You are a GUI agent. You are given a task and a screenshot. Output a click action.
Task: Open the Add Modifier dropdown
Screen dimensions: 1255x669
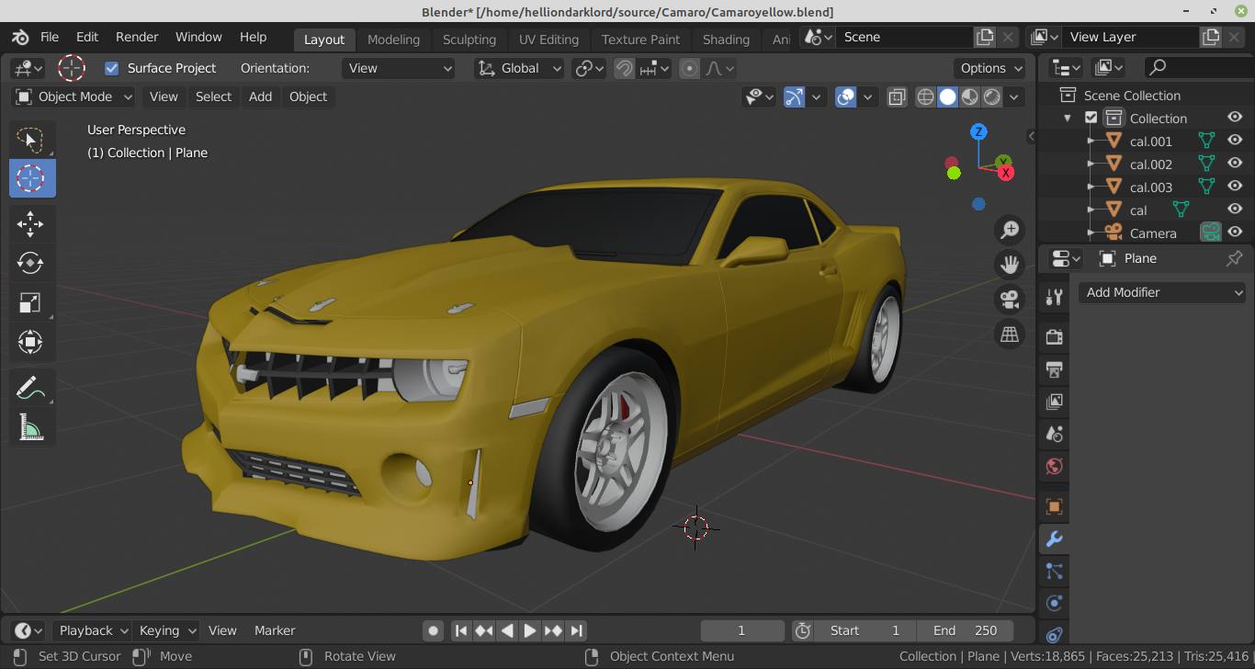pyautogui.click(x=1162, y=292)
